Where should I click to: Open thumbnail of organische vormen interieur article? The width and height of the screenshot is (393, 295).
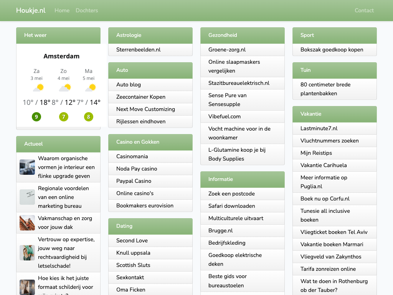[27, 167]
